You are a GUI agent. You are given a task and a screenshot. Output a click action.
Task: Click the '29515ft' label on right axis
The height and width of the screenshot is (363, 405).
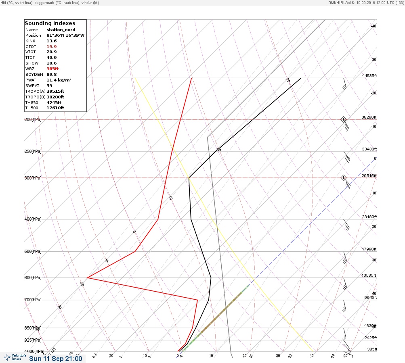pyautogui.click(x=369, y=176)
